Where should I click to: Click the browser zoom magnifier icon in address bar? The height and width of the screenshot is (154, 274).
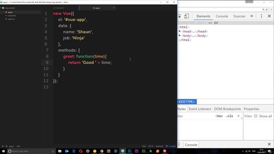click(263, 9)
